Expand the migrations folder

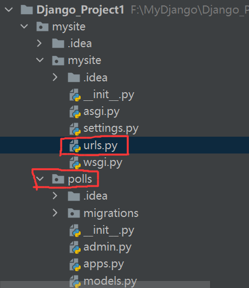coord(55,213)
